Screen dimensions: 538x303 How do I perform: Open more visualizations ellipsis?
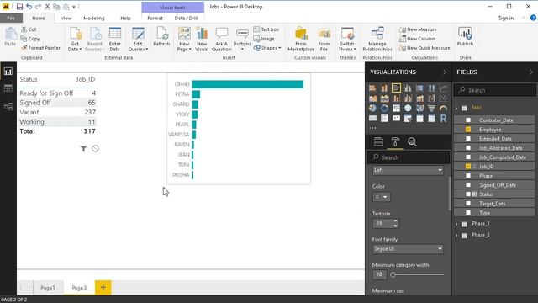click(373, 128)
